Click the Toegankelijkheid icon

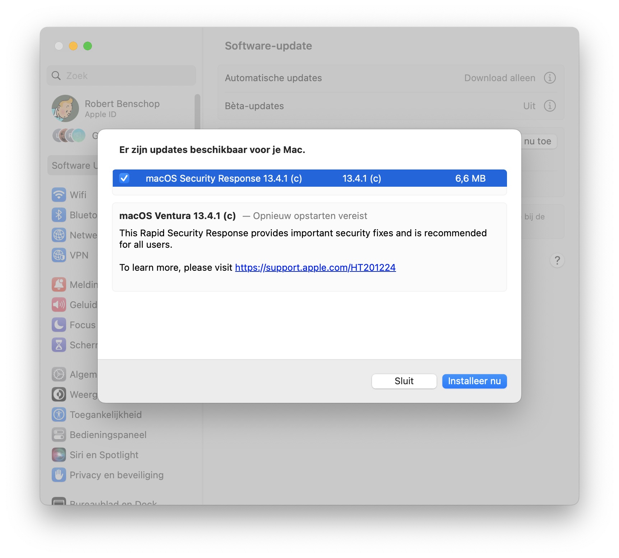pyautogui.click(x=59, y=415)
